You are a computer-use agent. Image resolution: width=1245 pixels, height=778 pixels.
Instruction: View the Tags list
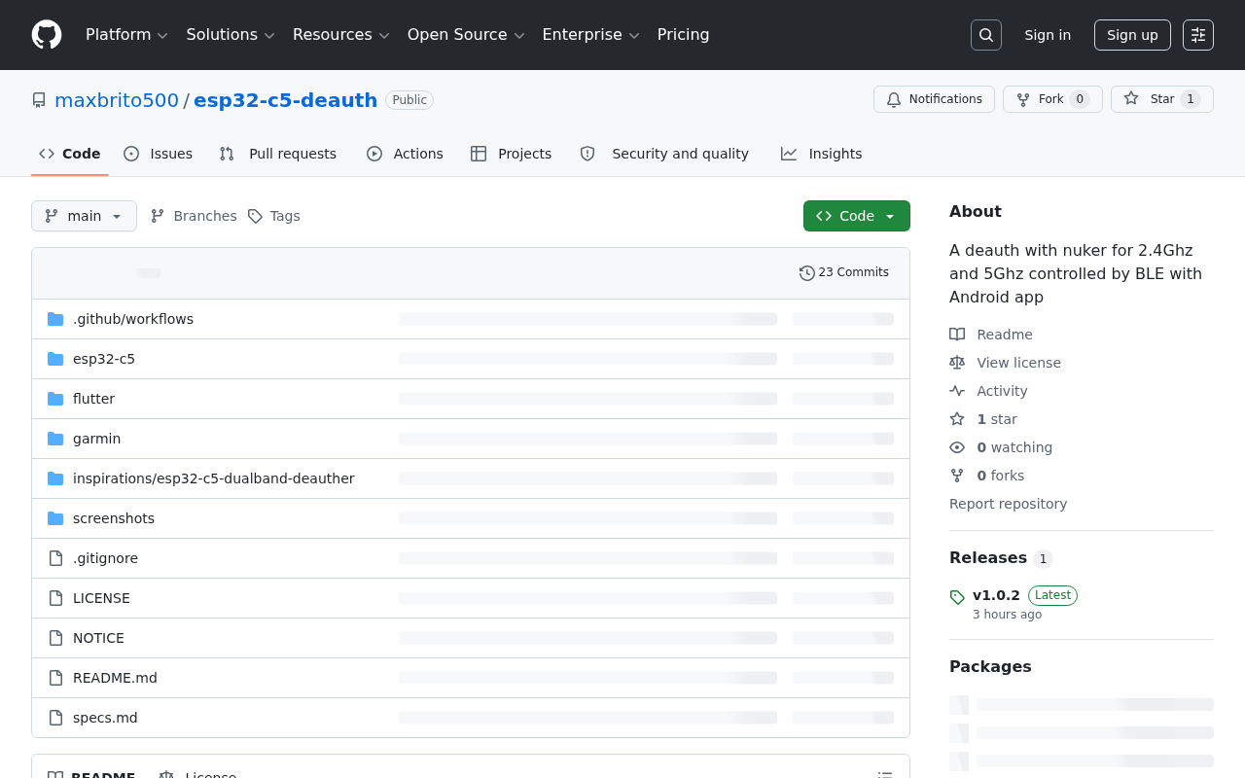pos(273,216)
